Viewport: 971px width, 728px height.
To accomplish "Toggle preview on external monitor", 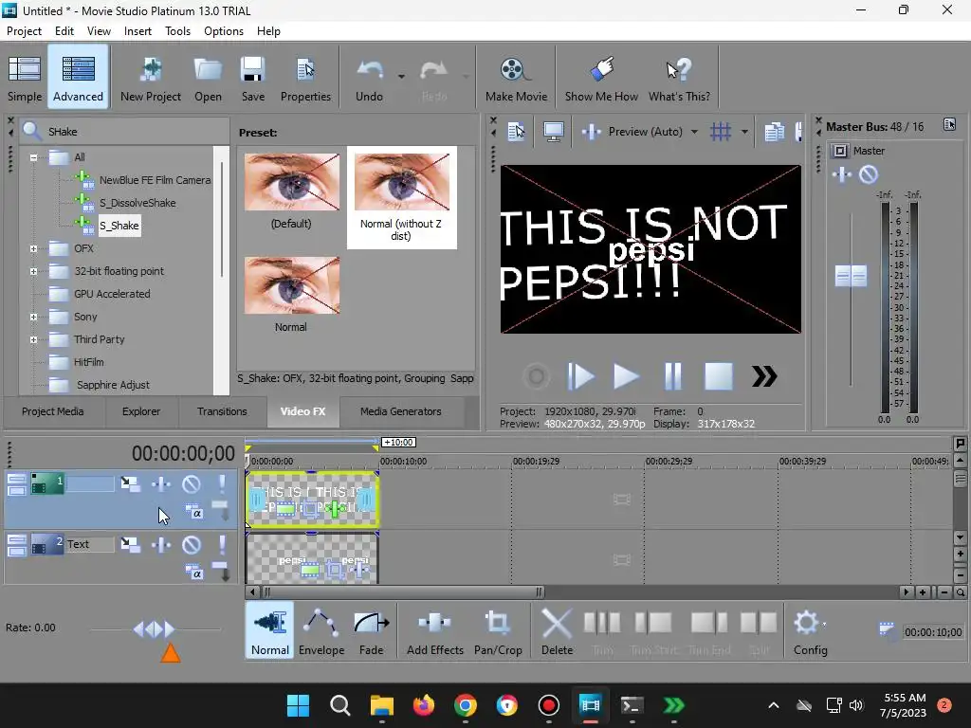I will (553, 131).
